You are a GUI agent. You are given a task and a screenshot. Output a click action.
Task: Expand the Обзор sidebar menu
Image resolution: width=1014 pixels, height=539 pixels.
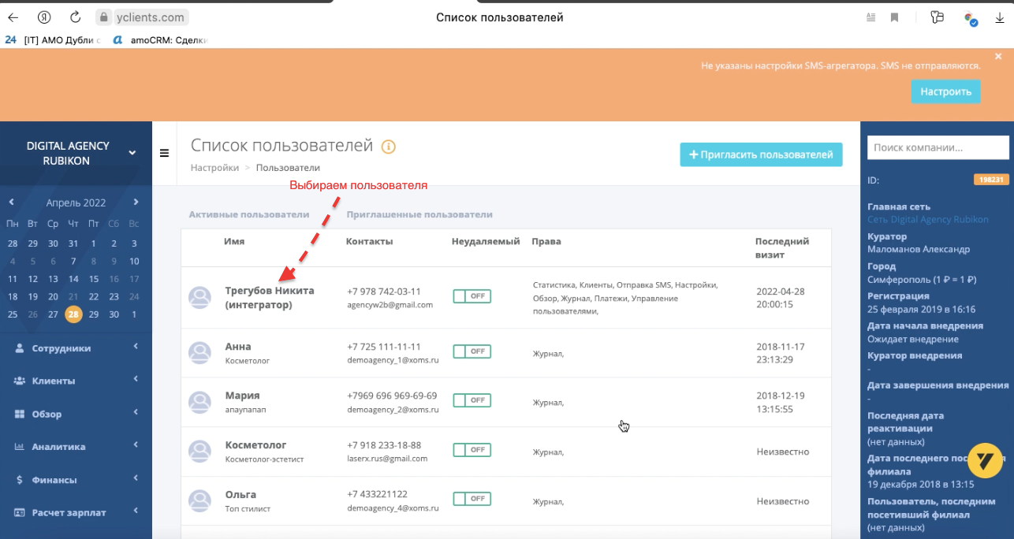pos(76,414)
